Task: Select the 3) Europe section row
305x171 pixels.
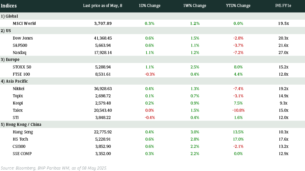Action: pyautogui.click(x=152, y=59)
